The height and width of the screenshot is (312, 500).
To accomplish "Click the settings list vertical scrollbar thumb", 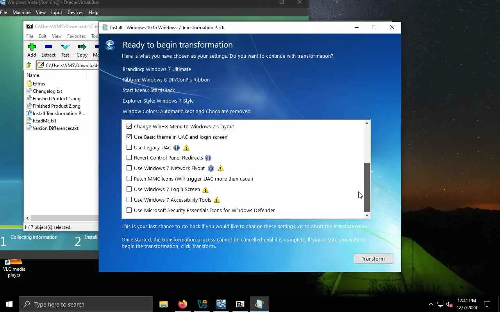I will tap(367, 187).
